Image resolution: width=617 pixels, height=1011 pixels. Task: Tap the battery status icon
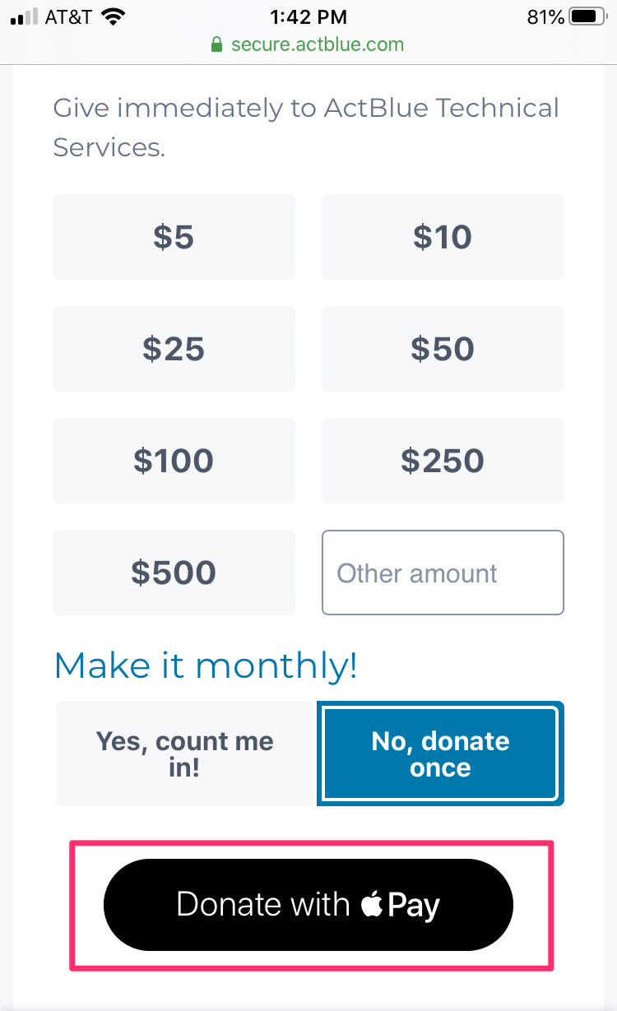tap(587, 16)
